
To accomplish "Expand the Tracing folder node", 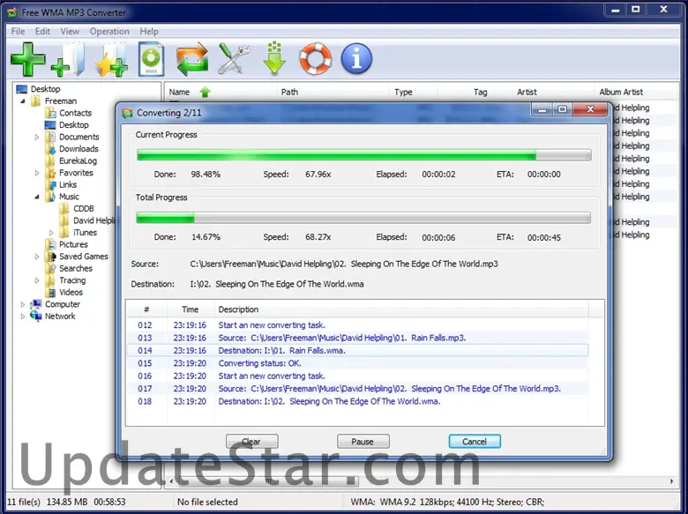I will tap(37, 280).
